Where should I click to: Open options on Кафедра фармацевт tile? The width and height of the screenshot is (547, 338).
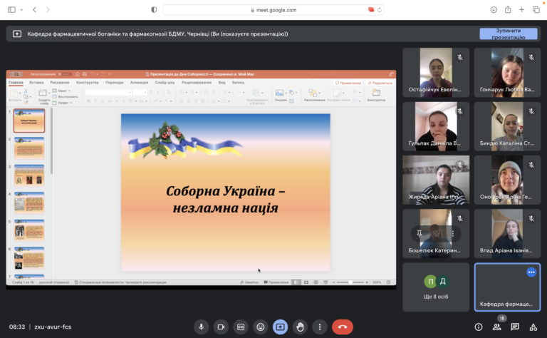tap(531, 272)
